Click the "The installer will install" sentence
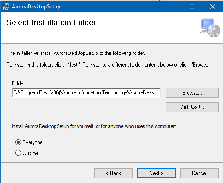 76,53
